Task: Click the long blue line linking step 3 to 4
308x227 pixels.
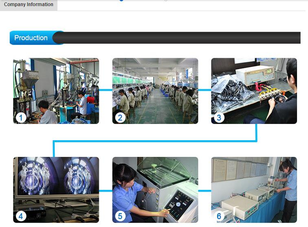Action: (155, 141)
